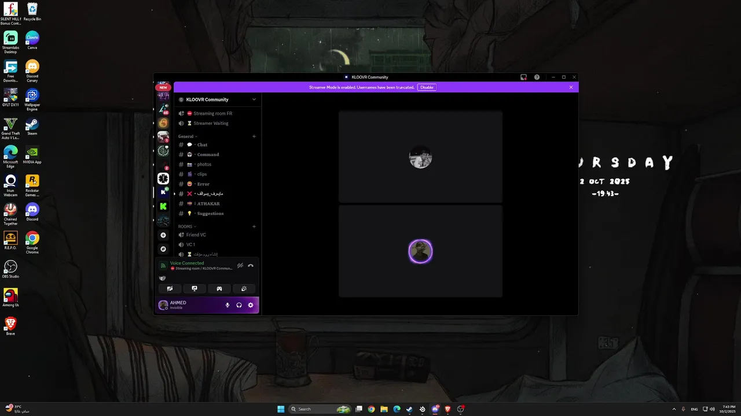Collapse the General category
741x416 pixels.
point(188,136)
